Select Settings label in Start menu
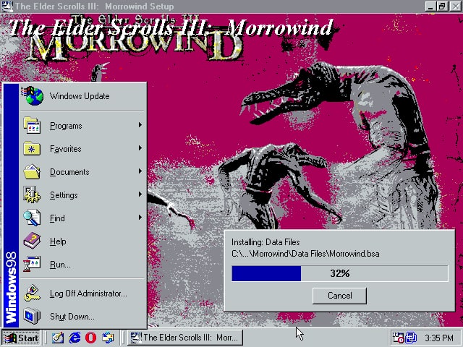 64,195
